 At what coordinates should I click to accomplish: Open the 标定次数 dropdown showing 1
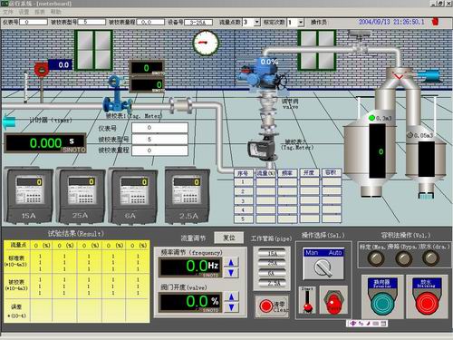click(300, 22)
